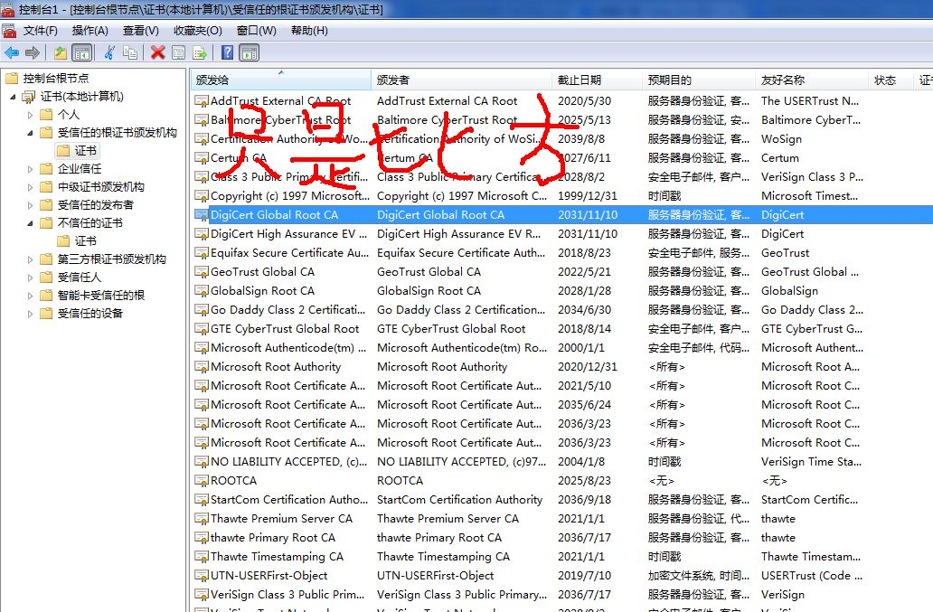Expand the 个人 tree node
Screen dimensions: 933x612
pyautogui.click(x=30, y=115)
